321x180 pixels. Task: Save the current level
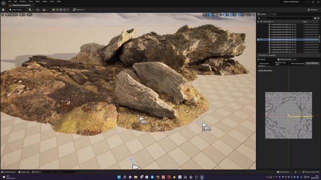click(4, 9)
